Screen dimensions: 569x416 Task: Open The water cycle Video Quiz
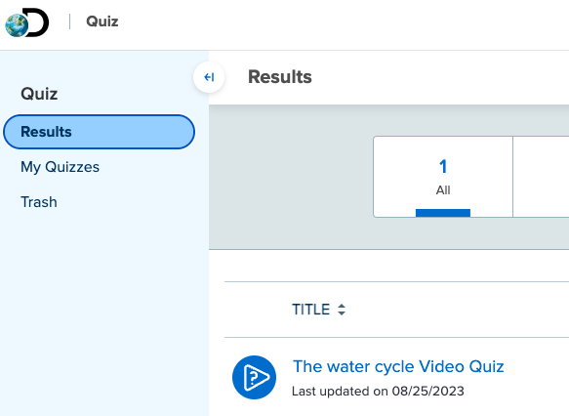pyautogui.click(x=398, y=366)
